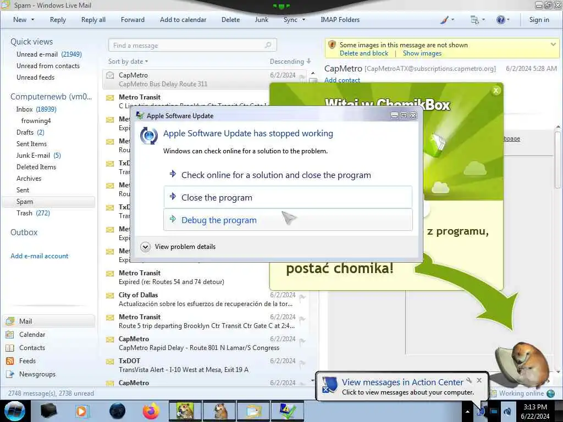Switch to the ChomikBox taskbar button

(x=185, y=411)
